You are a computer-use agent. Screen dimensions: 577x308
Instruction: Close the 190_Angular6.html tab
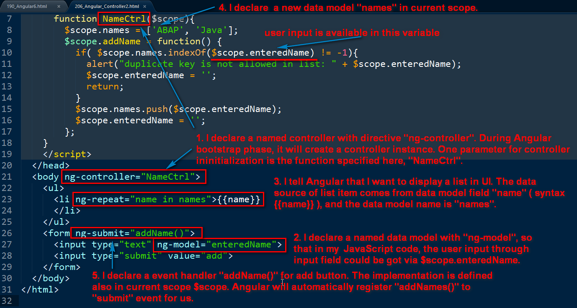[x=59, y=7]
